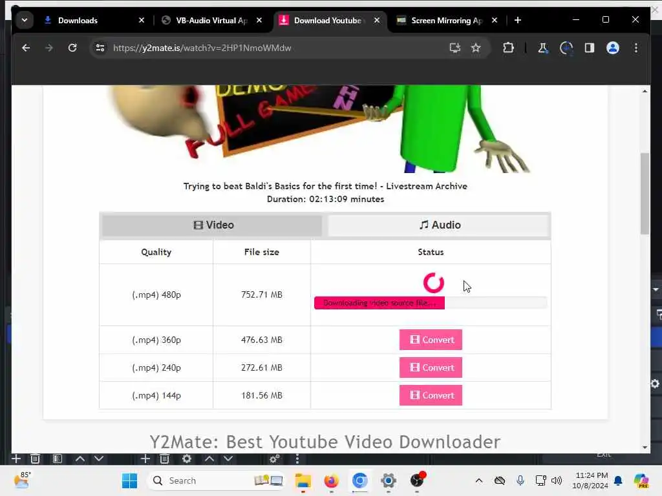
Task: Click the video title text
Action: (325, 186)
